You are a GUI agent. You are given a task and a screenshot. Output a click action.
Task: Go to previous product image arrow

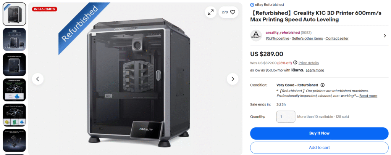38,79
